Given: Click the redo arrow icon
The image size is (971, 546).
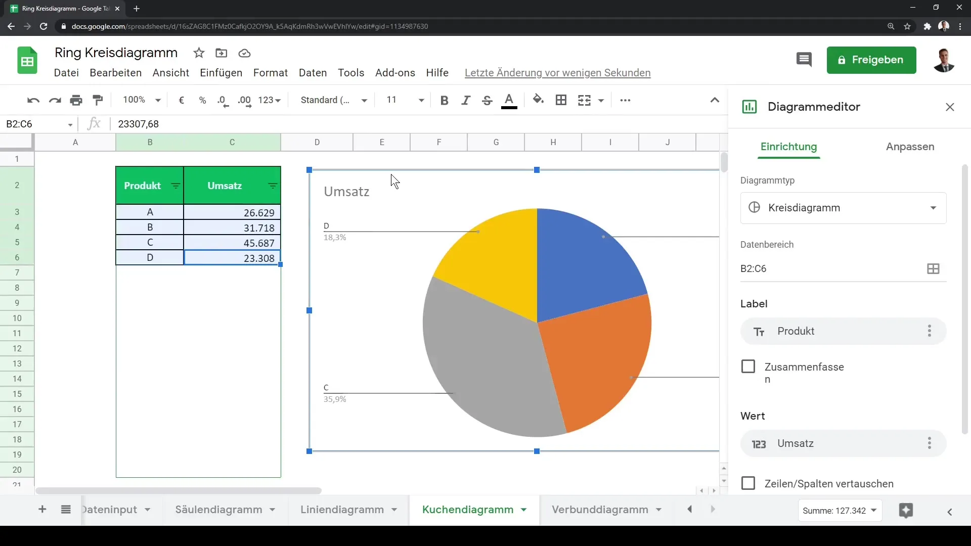Looking at the screenshot, I should click(55, 100).
